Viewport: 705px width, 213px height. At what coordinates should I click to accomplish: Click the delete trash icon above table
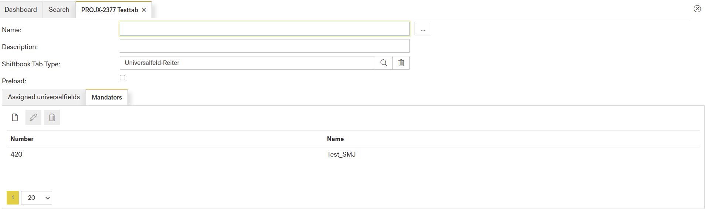[52, 118]
